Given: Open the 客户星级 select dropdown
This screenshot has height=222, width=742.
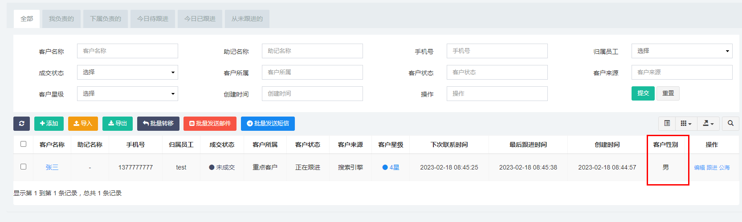Looking at the screenshot, I should 127,93.
